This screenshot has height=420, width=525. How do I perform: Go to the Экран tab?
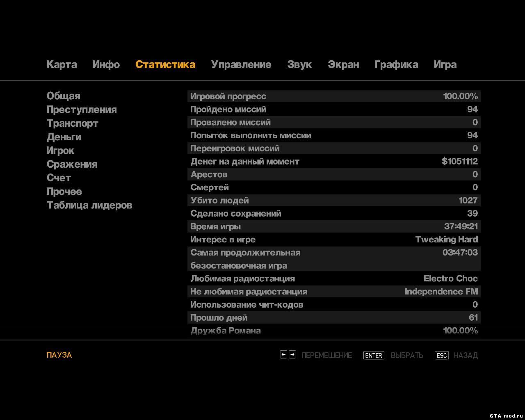point(343,65)
